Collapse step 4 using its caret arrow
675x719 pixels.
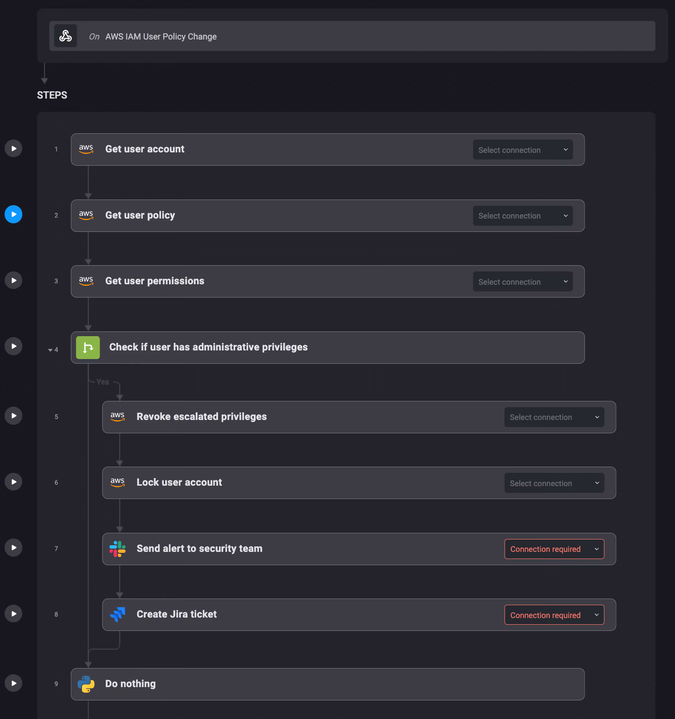point(50,350)
